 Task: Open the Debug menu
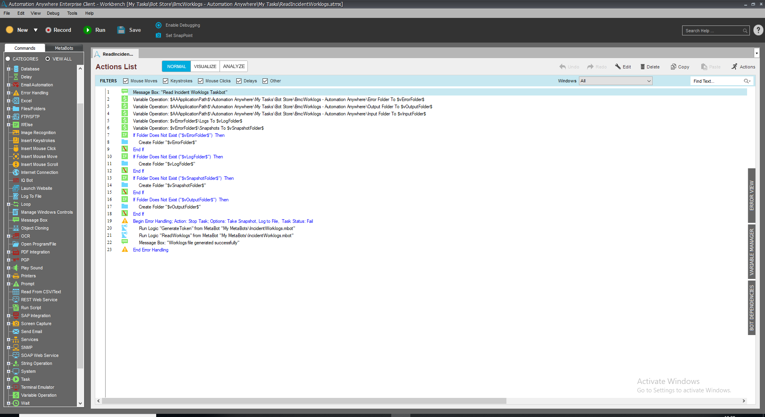pos(53,13)
